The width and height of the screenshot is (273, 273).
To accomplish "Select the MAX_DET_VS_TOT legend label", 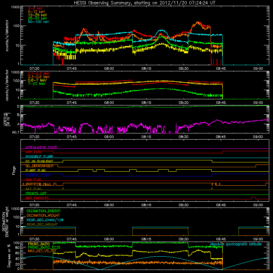I will (42, 251).
